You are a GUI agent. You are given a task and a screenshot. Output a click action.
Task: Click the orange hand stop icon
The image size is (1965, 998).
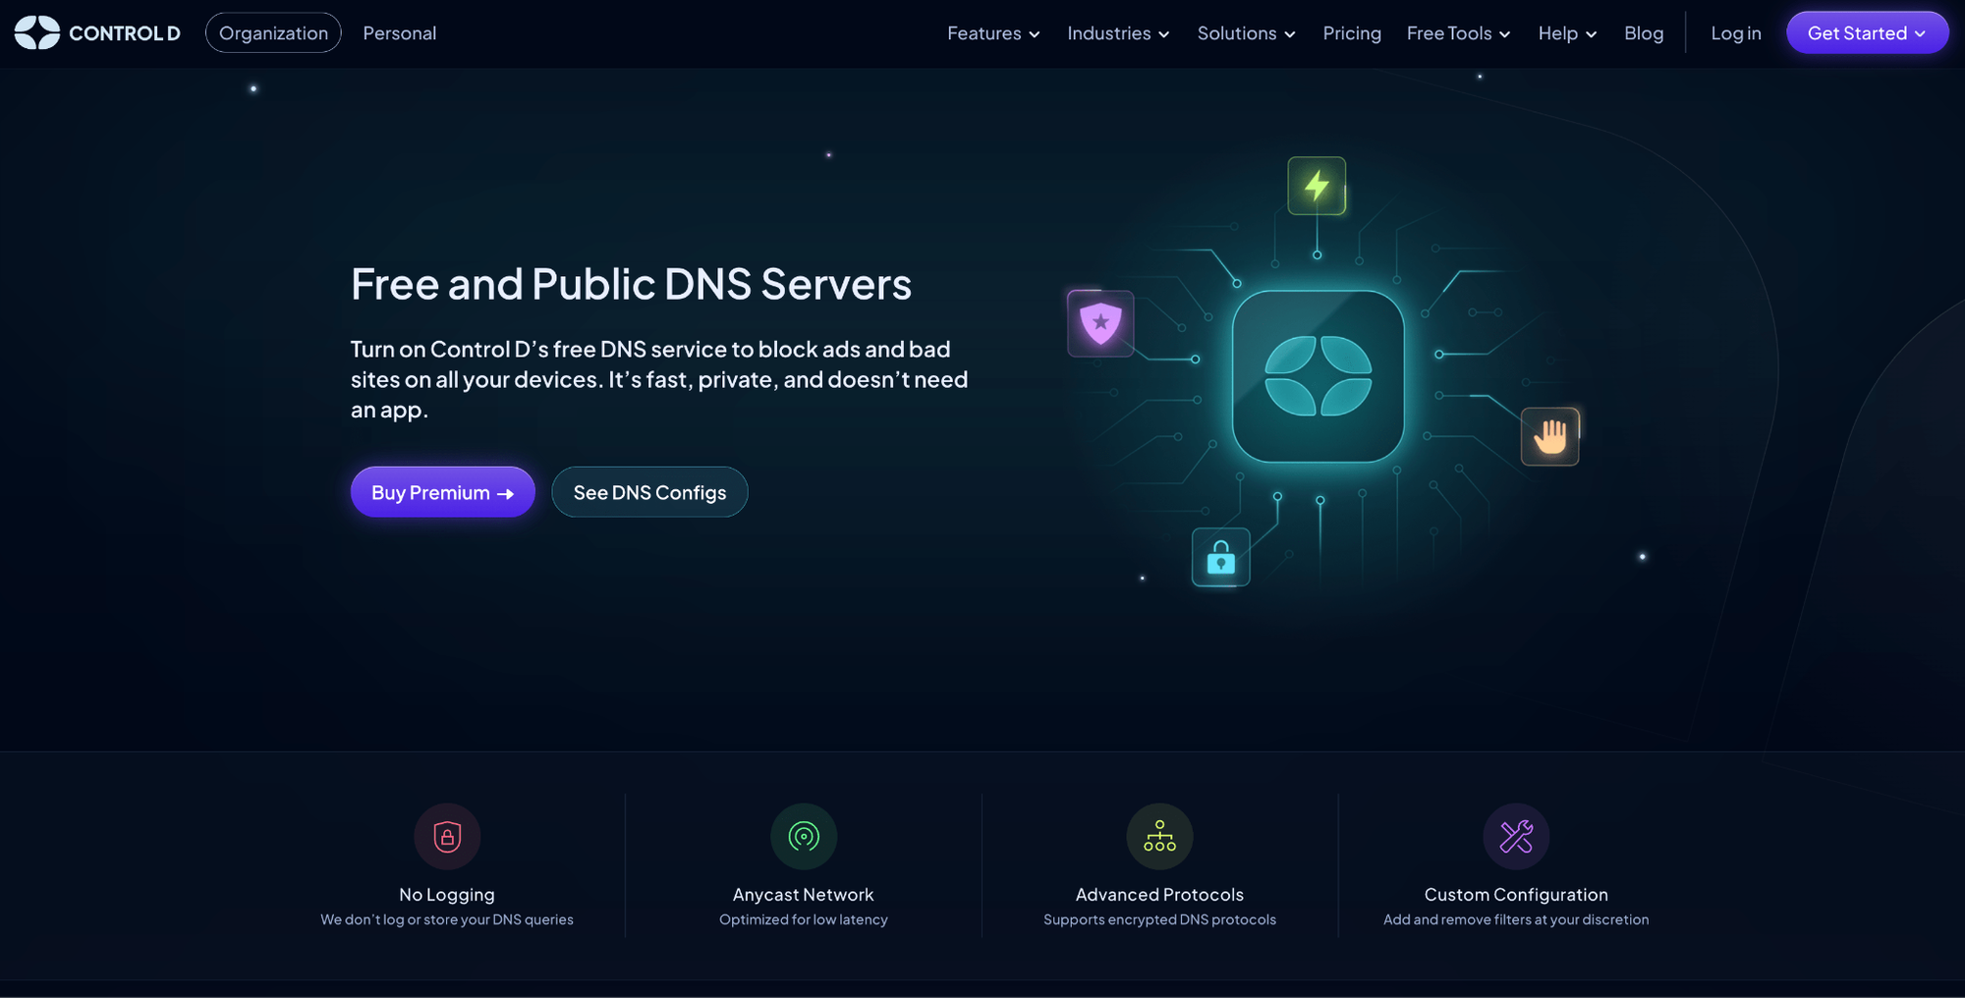pos(1549,436)
